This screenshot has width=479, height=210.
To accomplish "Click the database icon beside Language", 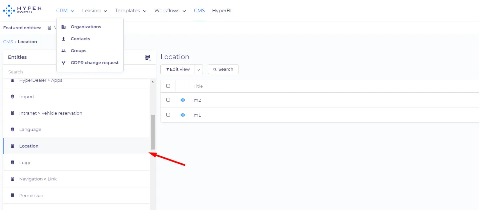I will (13, 130).
